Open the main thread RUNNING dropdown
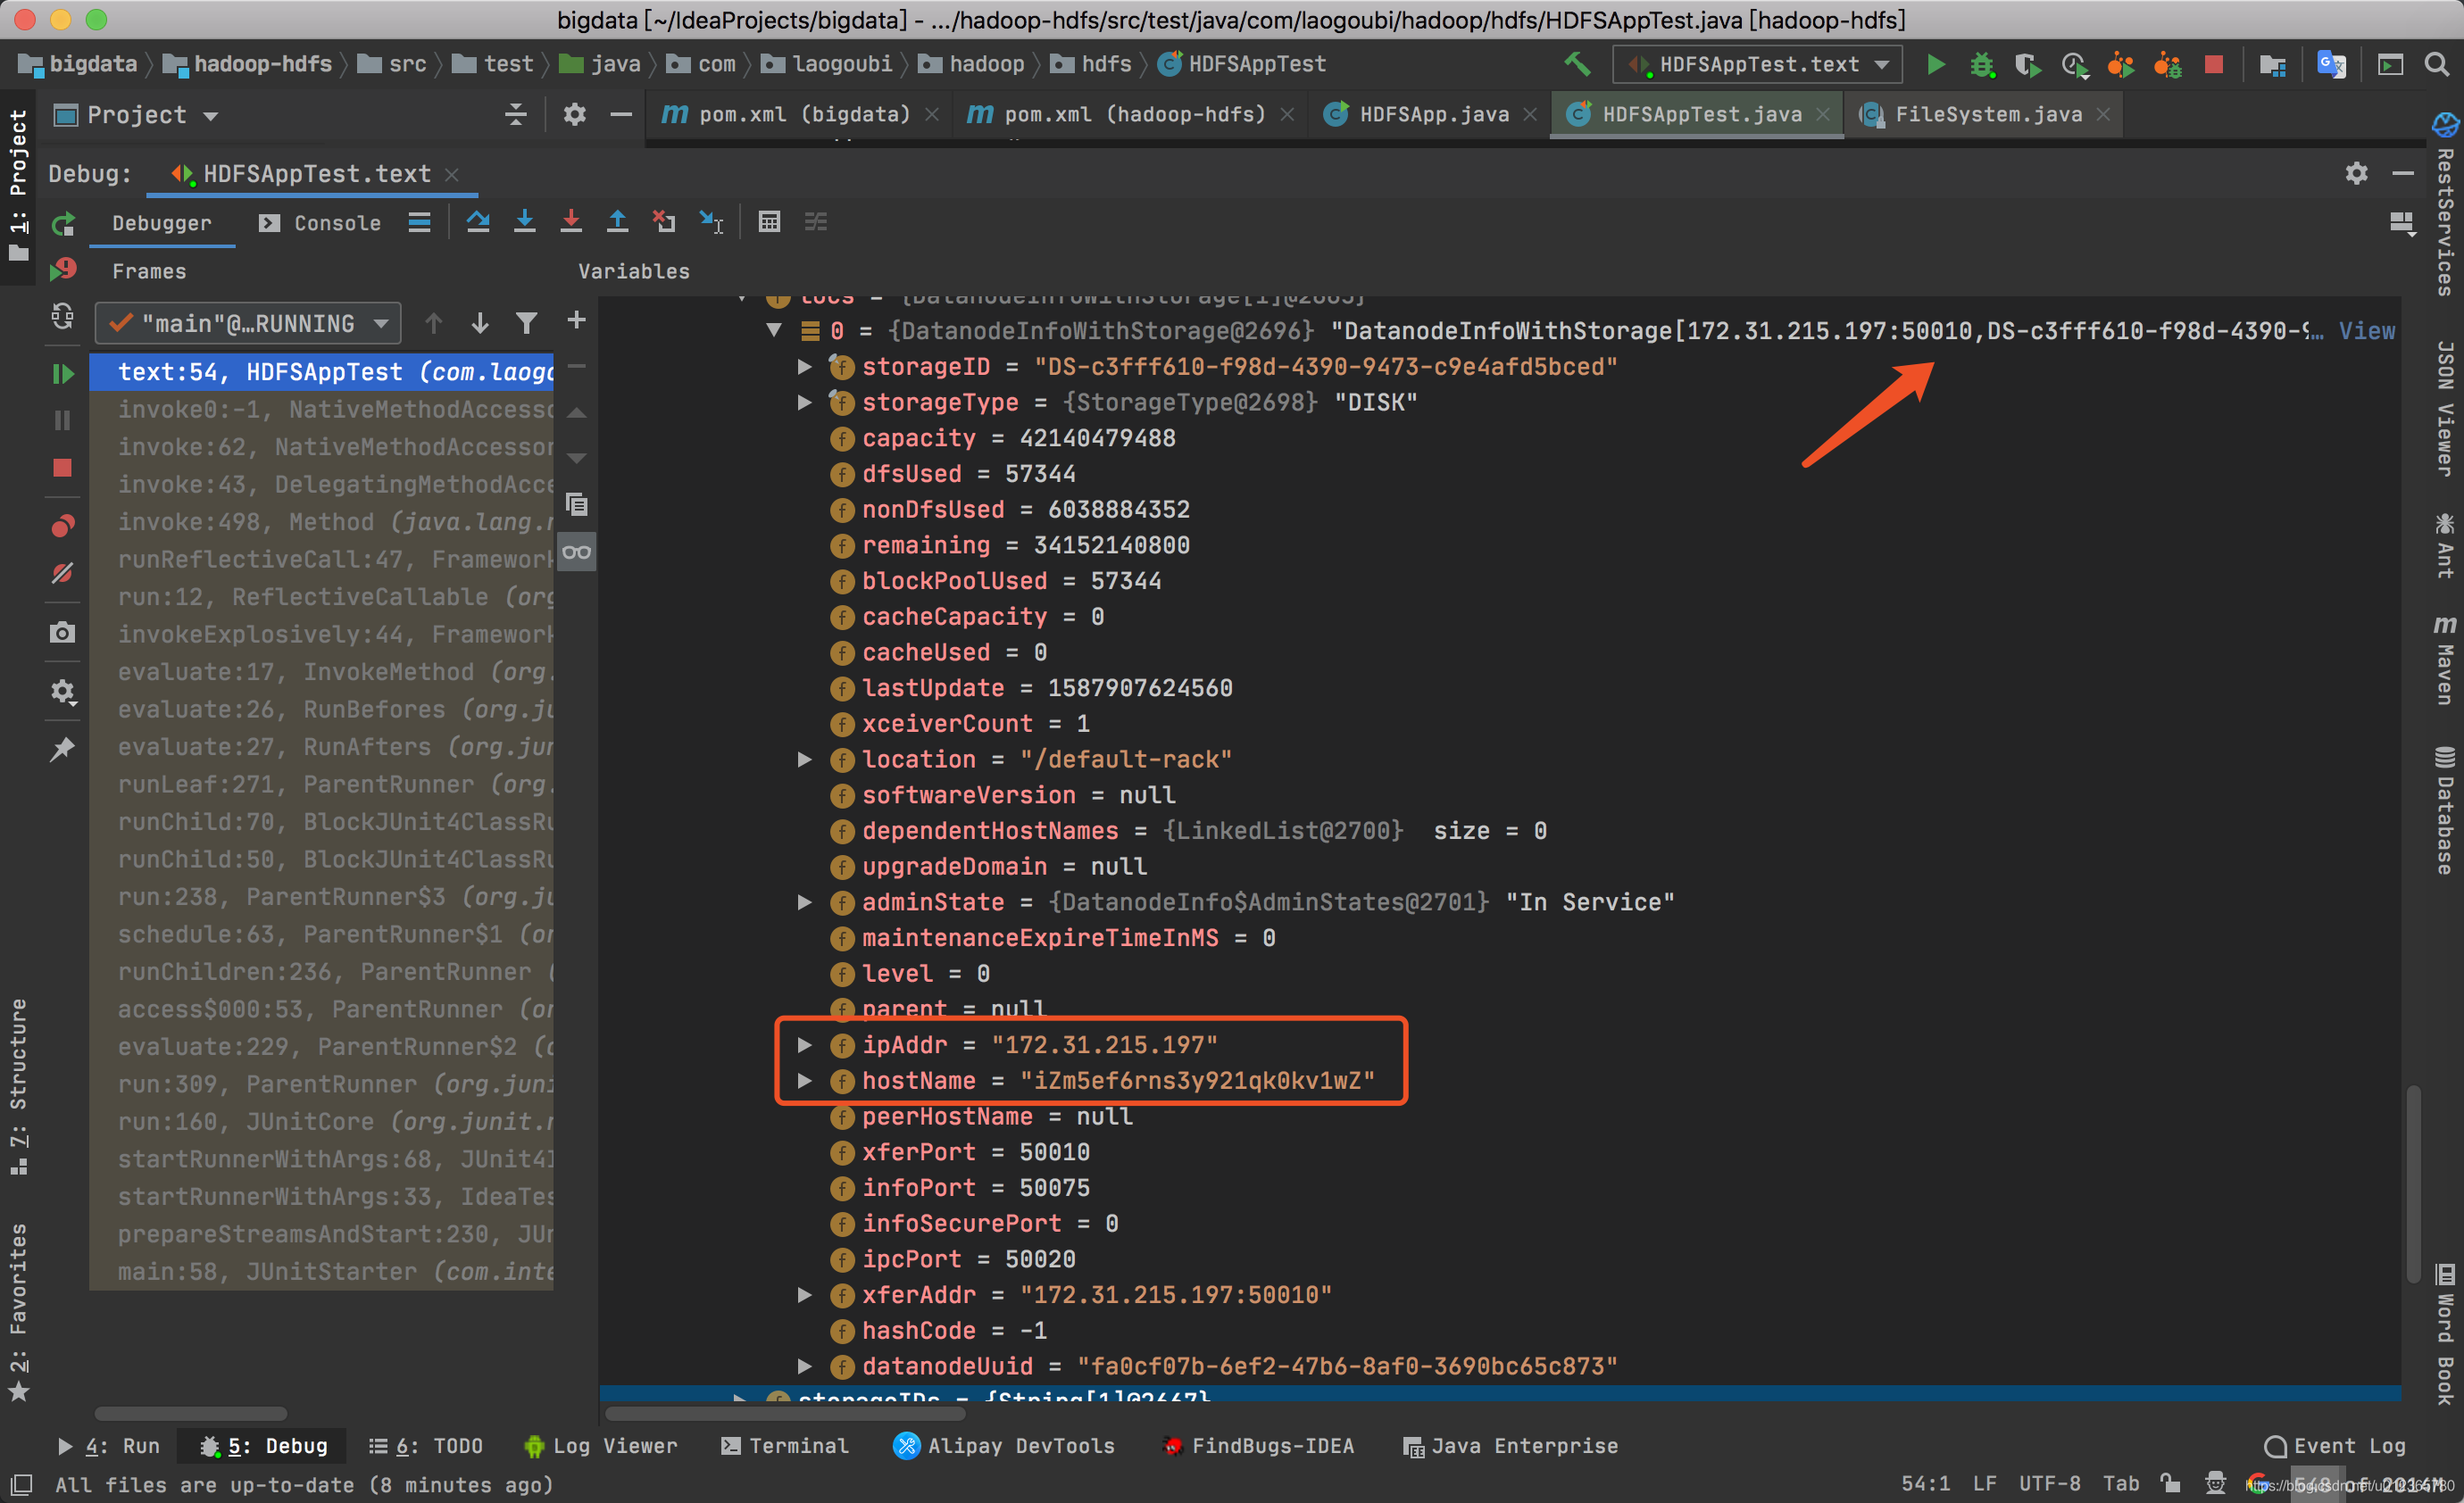Image resolution: width=2464 pixels, height=1503 pixels. [248, 323]
